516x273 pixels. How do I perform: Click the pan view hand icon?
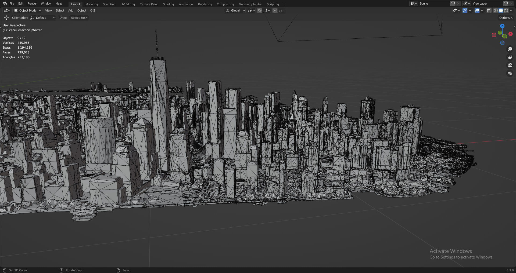tap(510, 57)
